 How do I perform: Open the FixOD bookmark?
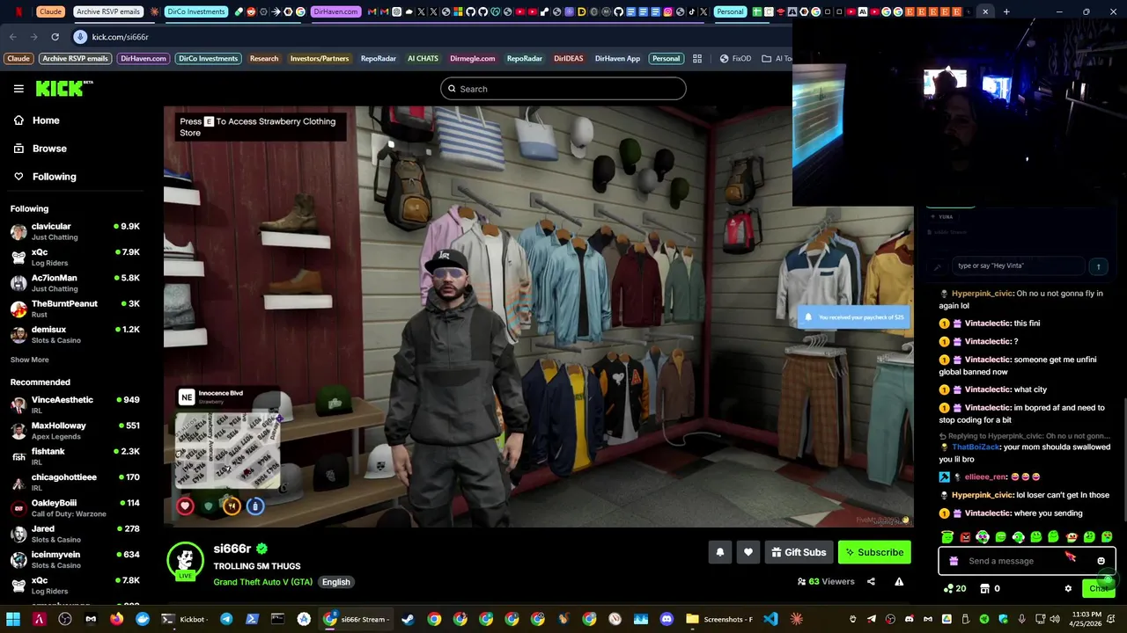[734, 59]
